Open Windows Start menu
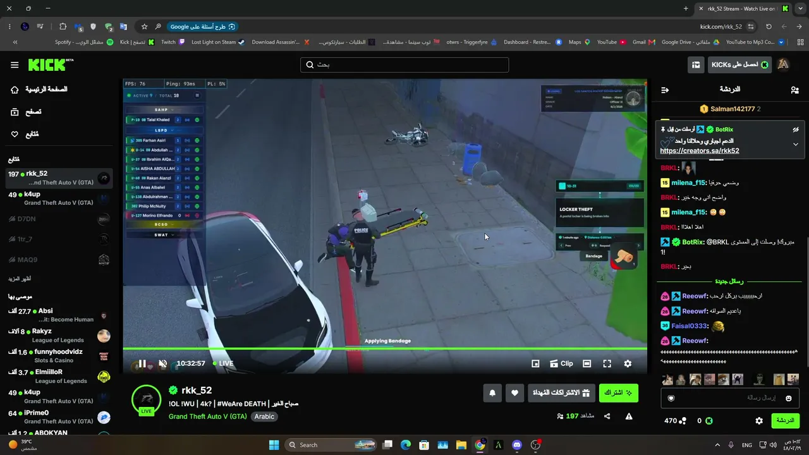 click(274, 445)
